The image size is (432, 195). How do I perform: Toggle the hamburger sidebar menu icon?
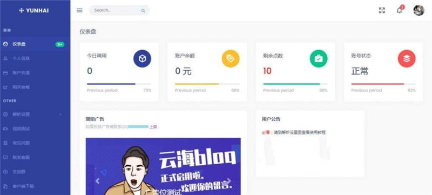[79, 10]
